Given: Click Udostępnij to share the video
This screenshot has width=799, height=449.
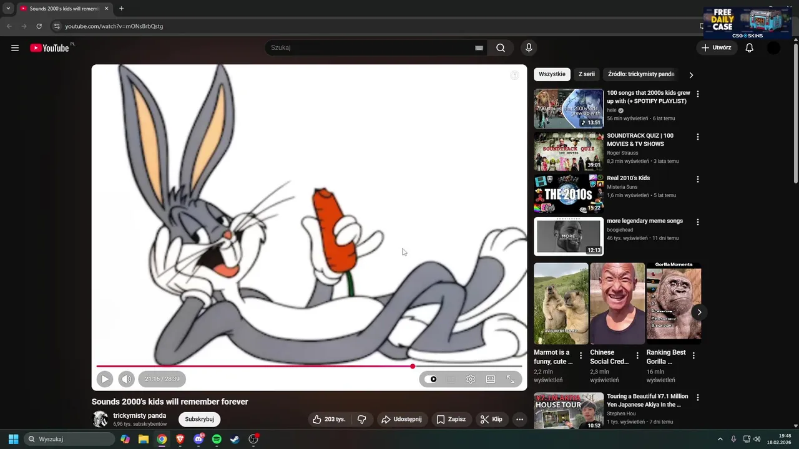Looking at the screenshot, I should 401,419.
